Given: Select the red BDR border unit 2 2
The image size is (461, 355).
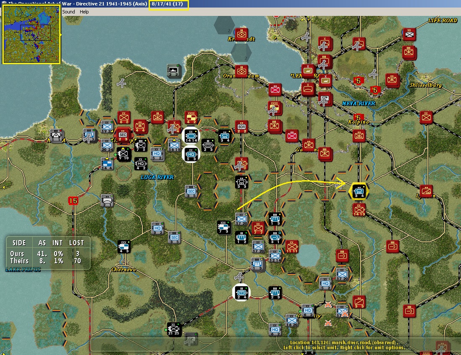Looking at the screenshot, I should click(242, 127).
